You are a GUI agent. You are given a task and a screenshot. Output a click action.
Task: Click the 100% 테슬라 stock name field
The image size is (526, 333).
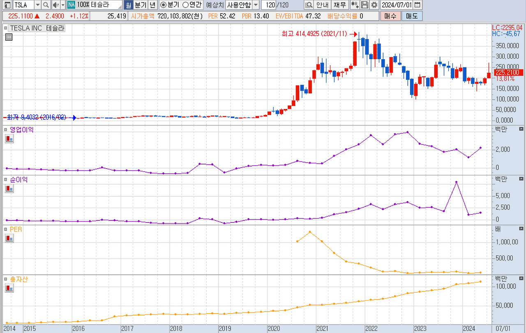[99, 5]
